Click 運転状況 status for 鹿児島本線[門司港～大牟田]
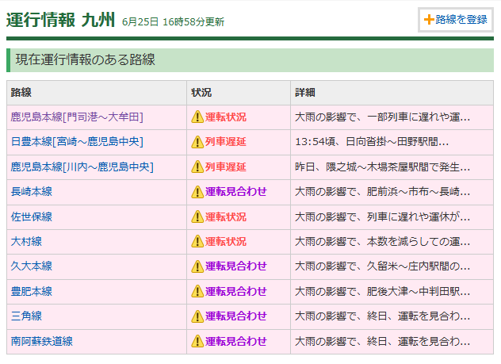Screen dimensions: 501x364 coord(226,117)
